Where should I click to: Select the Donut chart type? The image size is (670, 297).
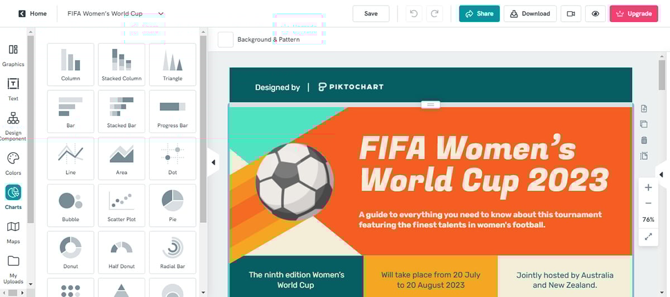click(70, 254)
